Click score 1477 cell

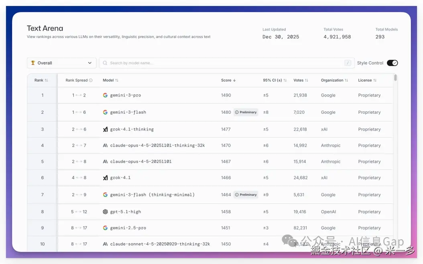(x=226, y=129)
